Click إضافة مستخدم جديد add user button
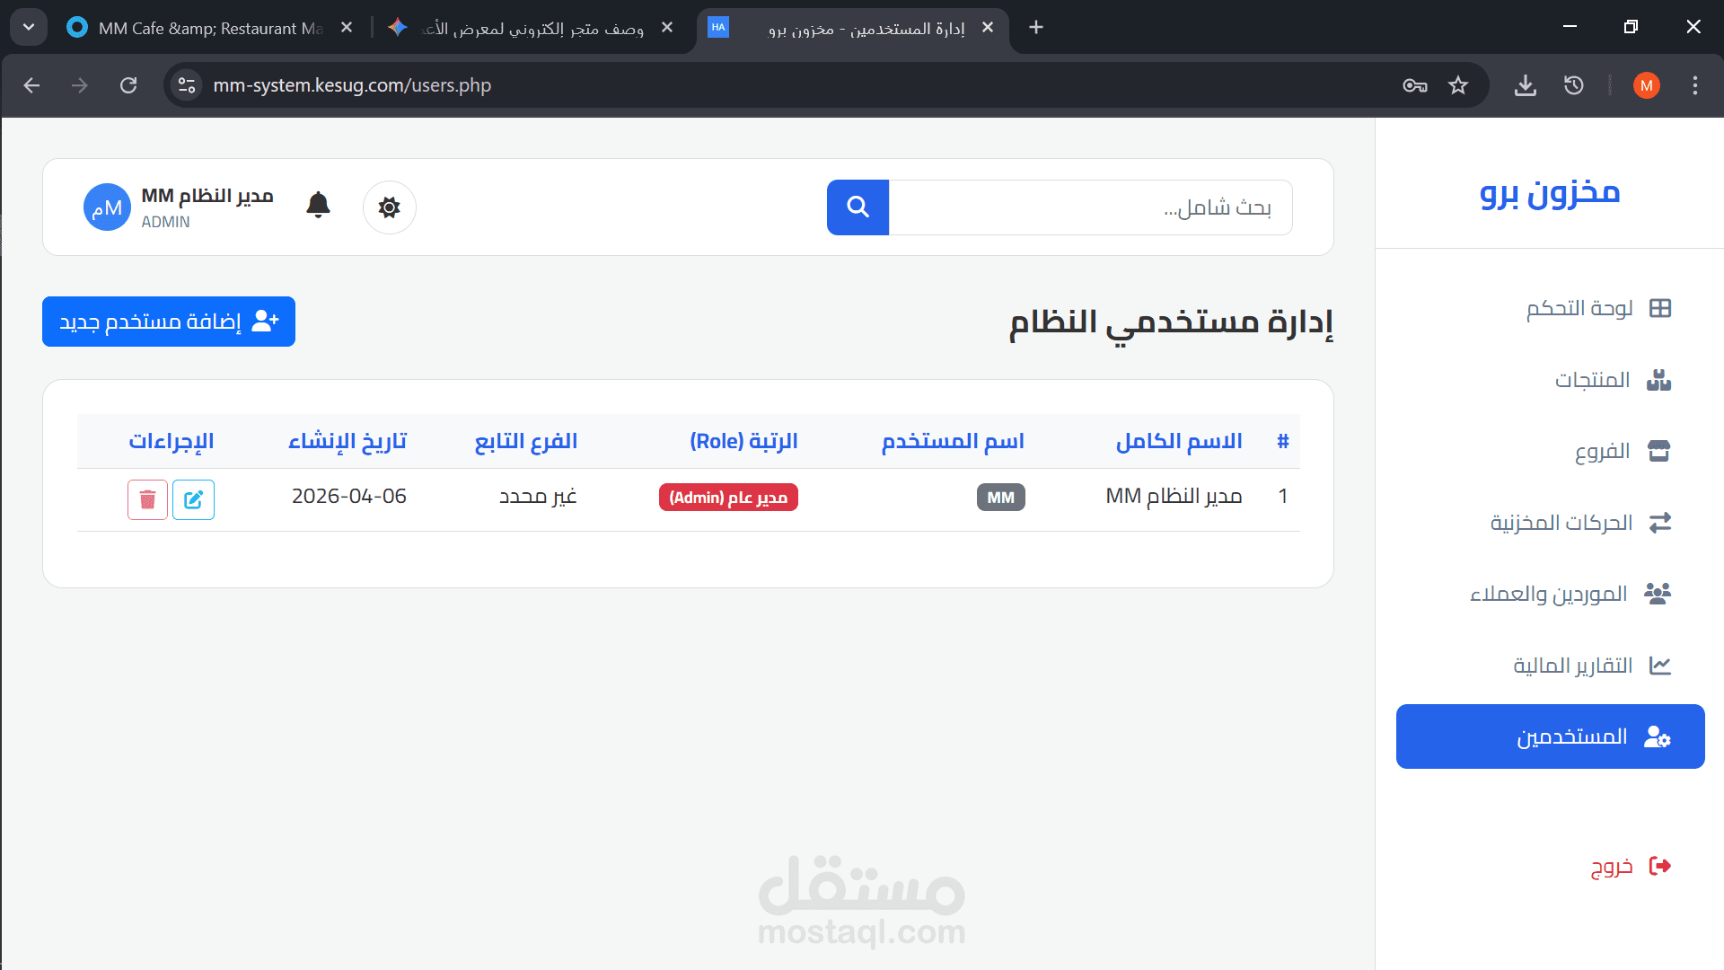This screenshot has height=970, width=1724. tap(169, 322)
